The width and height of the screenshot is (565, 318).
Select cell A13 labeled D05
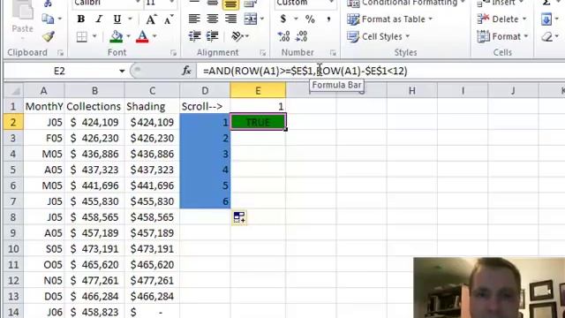pyautogui.click(x=43, y=296)
